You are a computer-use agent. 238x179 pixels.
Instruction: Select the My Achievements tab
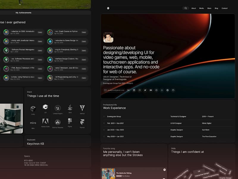pyautogui.click(x=24, y=13)
